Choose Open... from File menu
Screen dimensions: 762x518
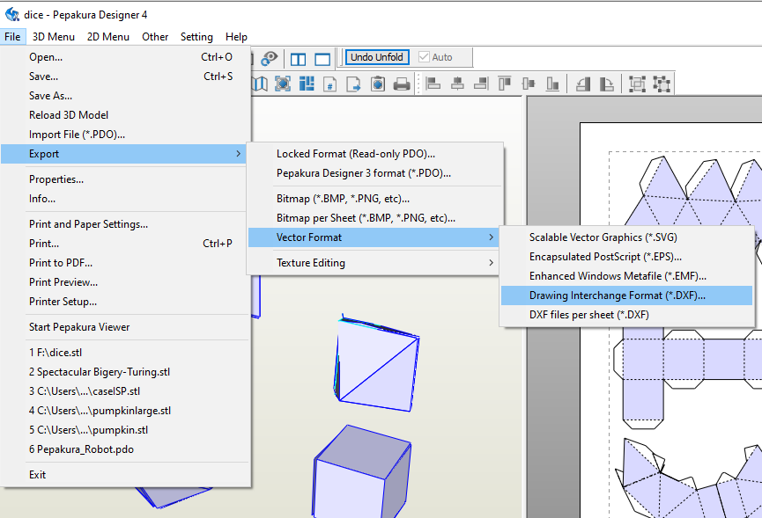click(125, 57)
